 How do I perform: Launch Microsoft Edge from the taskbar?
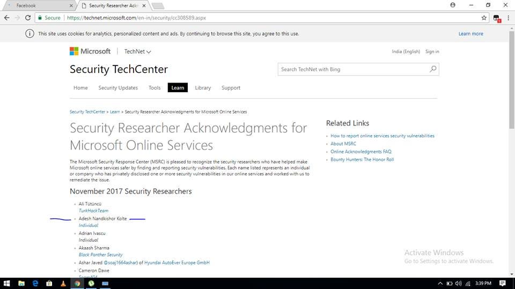[x=35, y=284]
